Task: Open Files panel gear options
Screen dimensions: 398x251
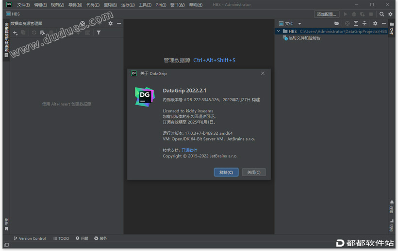Action: click(x=375, y=24)
